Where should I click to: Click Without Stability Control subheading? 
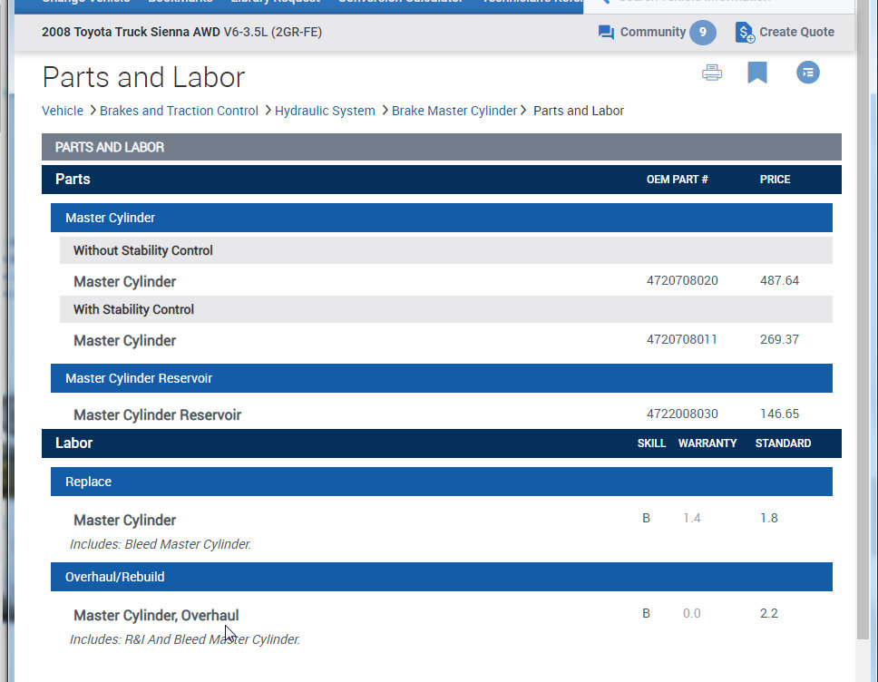[445, 250]
